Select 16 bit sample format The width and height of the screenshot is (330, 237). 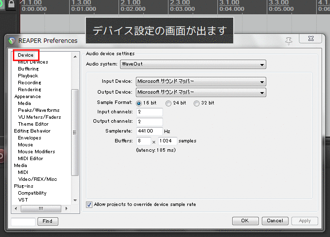coord(139,103)
